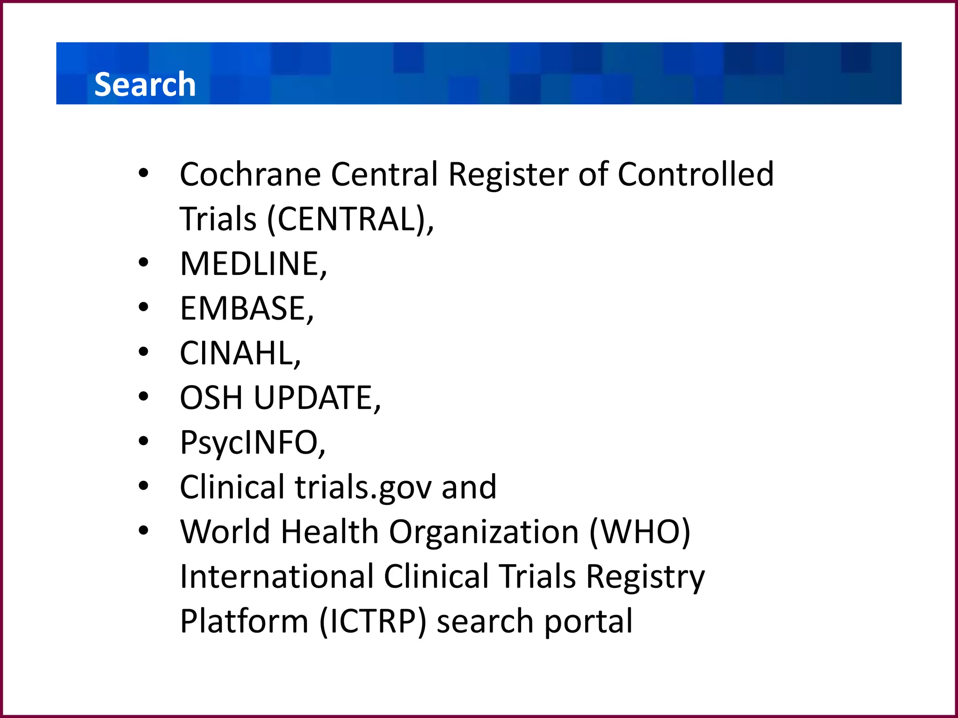This screenshot has width=958, height=718.
Task: Click the "International Clinical Trials Registry" line
Action: [x=442, y=577]
